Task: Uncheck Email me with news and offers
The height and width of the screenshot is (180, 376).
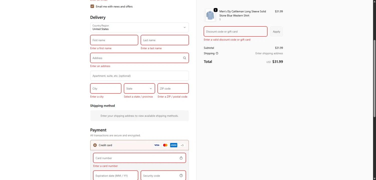Action: coord(92,6)
